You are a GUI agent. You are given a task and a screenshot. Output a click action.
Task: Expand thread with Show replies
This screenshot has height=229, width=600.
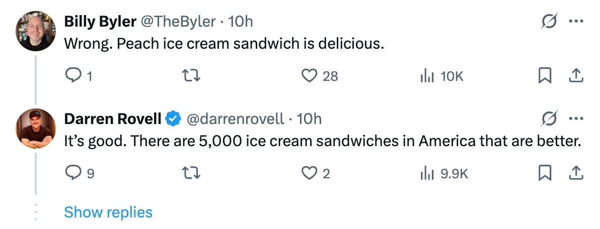(108, 212)
